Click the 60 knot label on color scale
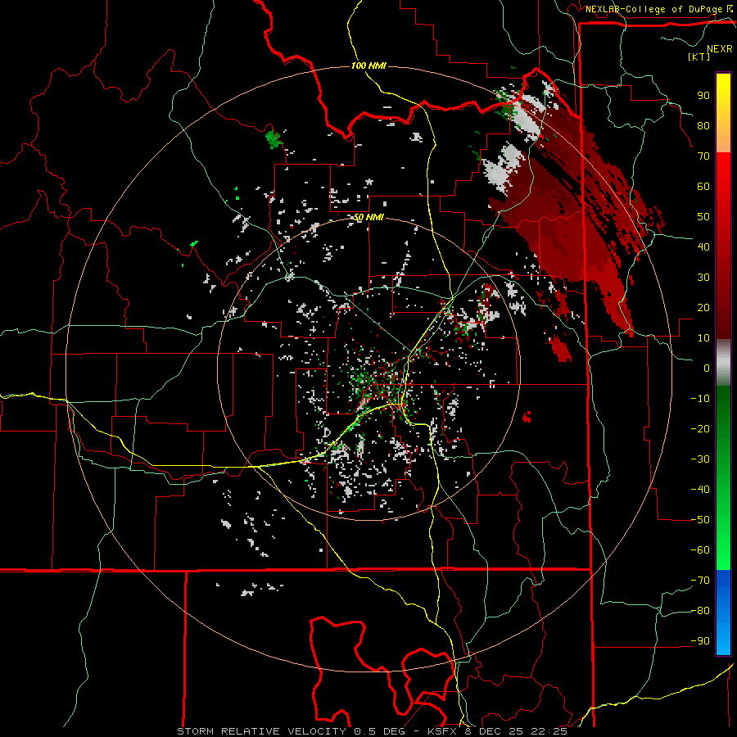 tap(703, 186)
